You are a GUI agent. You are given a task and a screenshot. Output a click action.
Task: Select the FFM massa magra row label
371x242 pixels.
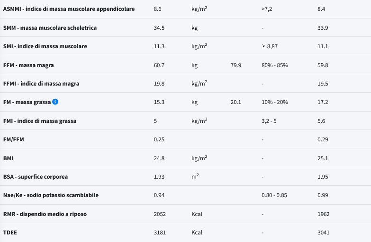[x=28, y=65]
